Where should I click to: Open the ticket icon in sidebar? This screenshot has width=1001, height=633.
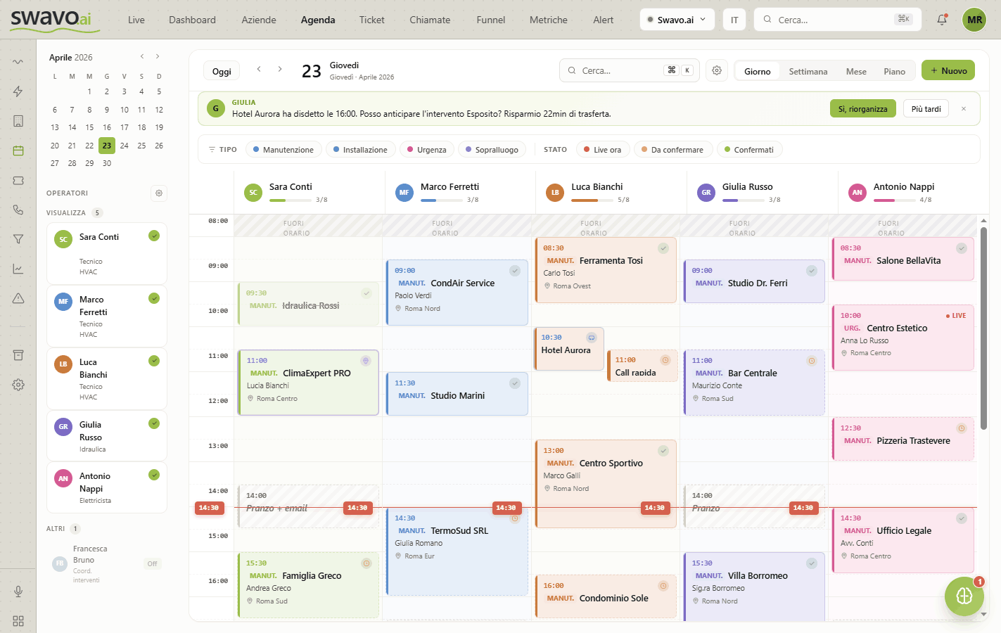click(x=18, y=180)
